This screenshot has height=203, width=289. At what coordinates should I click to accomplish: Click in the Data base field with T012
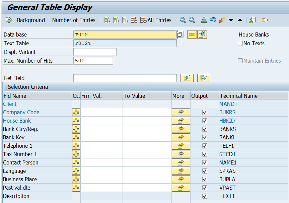125,35
